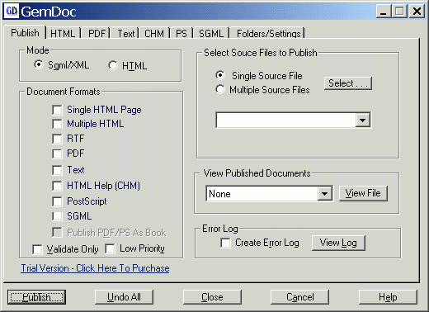Check the Text format checkbox
The width and height of the screenshot is (429, 312).
click(x=57, y=170)
